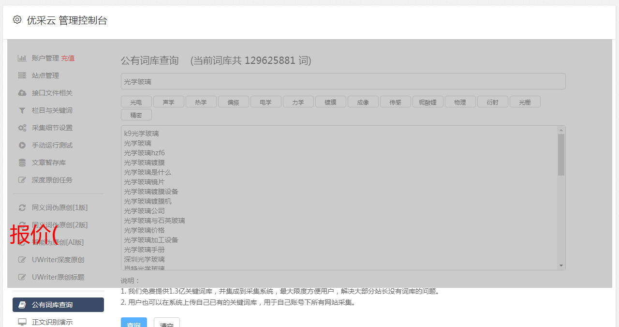Click the 传感 tag button

point(395,102)
